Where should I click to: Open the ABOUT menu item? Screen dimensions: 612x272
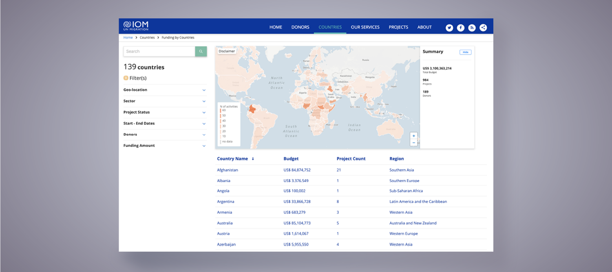point(424,27)
